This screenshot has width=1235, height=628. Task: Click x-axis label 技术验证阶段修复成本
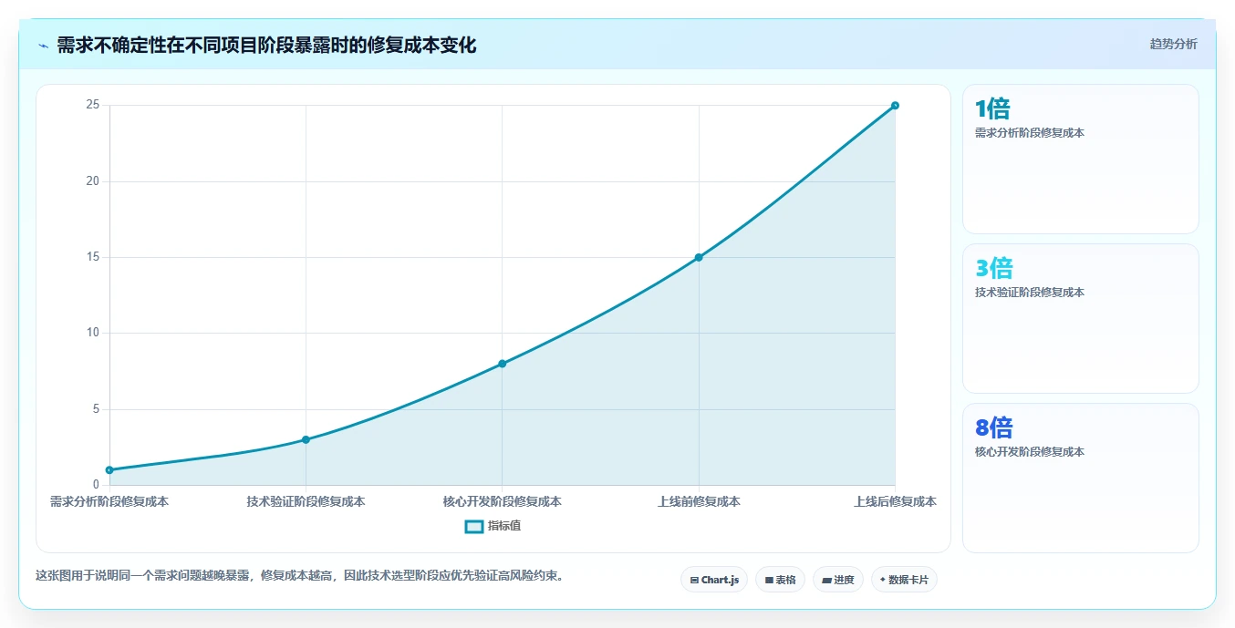click(x=306, y=501)
